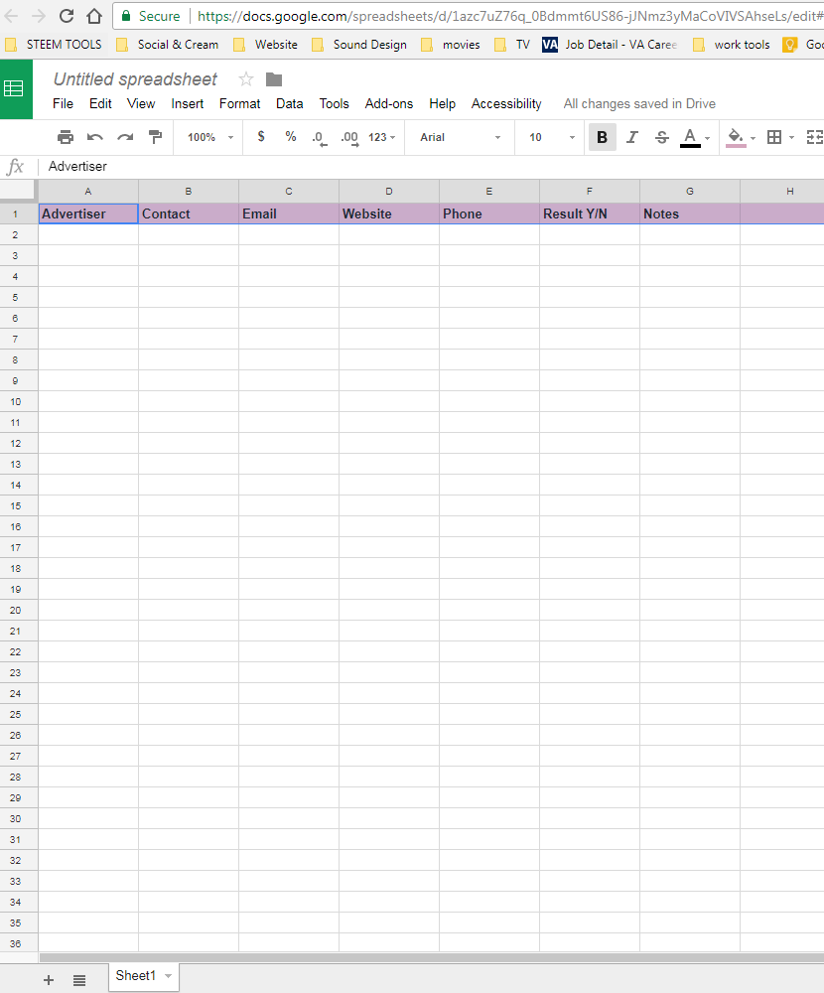The image size is (824, 993).
Task: Select the Paint format roller icon
Action: click(x=155, y=137)
